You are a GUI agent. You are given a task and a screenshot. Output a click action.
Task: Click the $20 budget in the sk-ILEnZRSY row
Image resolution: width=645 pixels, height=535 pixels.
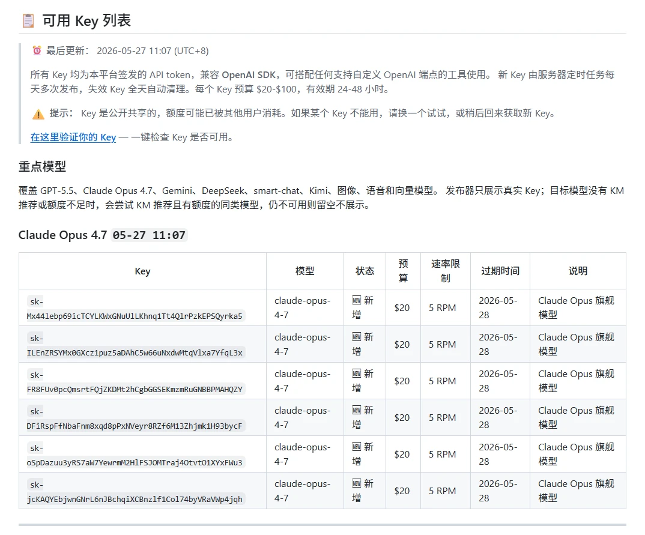pos(402,345)
